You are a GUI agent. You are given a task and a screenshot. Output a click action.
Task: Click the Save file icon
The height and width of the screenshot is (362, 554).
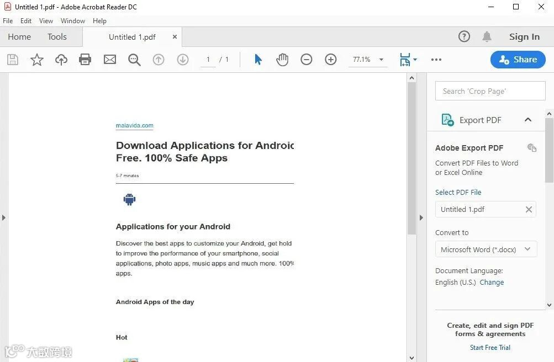click(13, 60)
